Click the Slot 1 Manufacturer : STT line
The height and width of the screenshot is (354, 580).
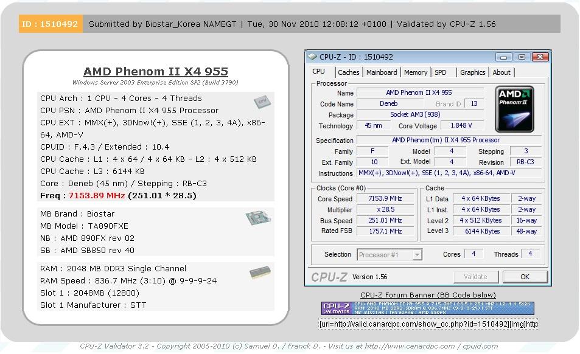[x=93, y=305]
